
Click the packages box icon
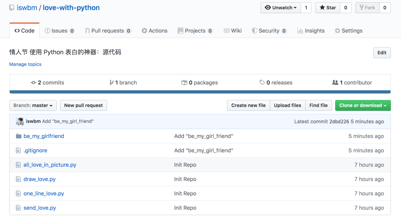coord(184,82)
